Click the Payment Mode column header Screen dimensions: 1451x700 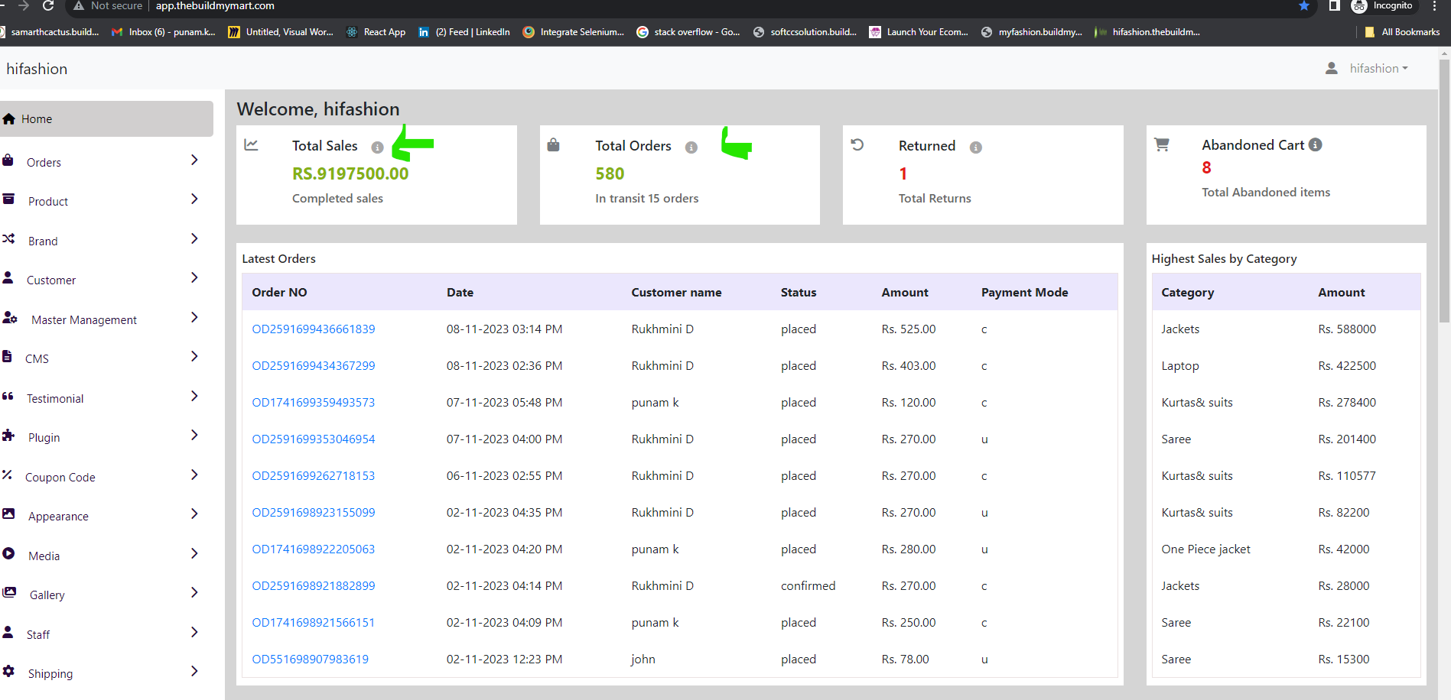[x=1025, y=293]
